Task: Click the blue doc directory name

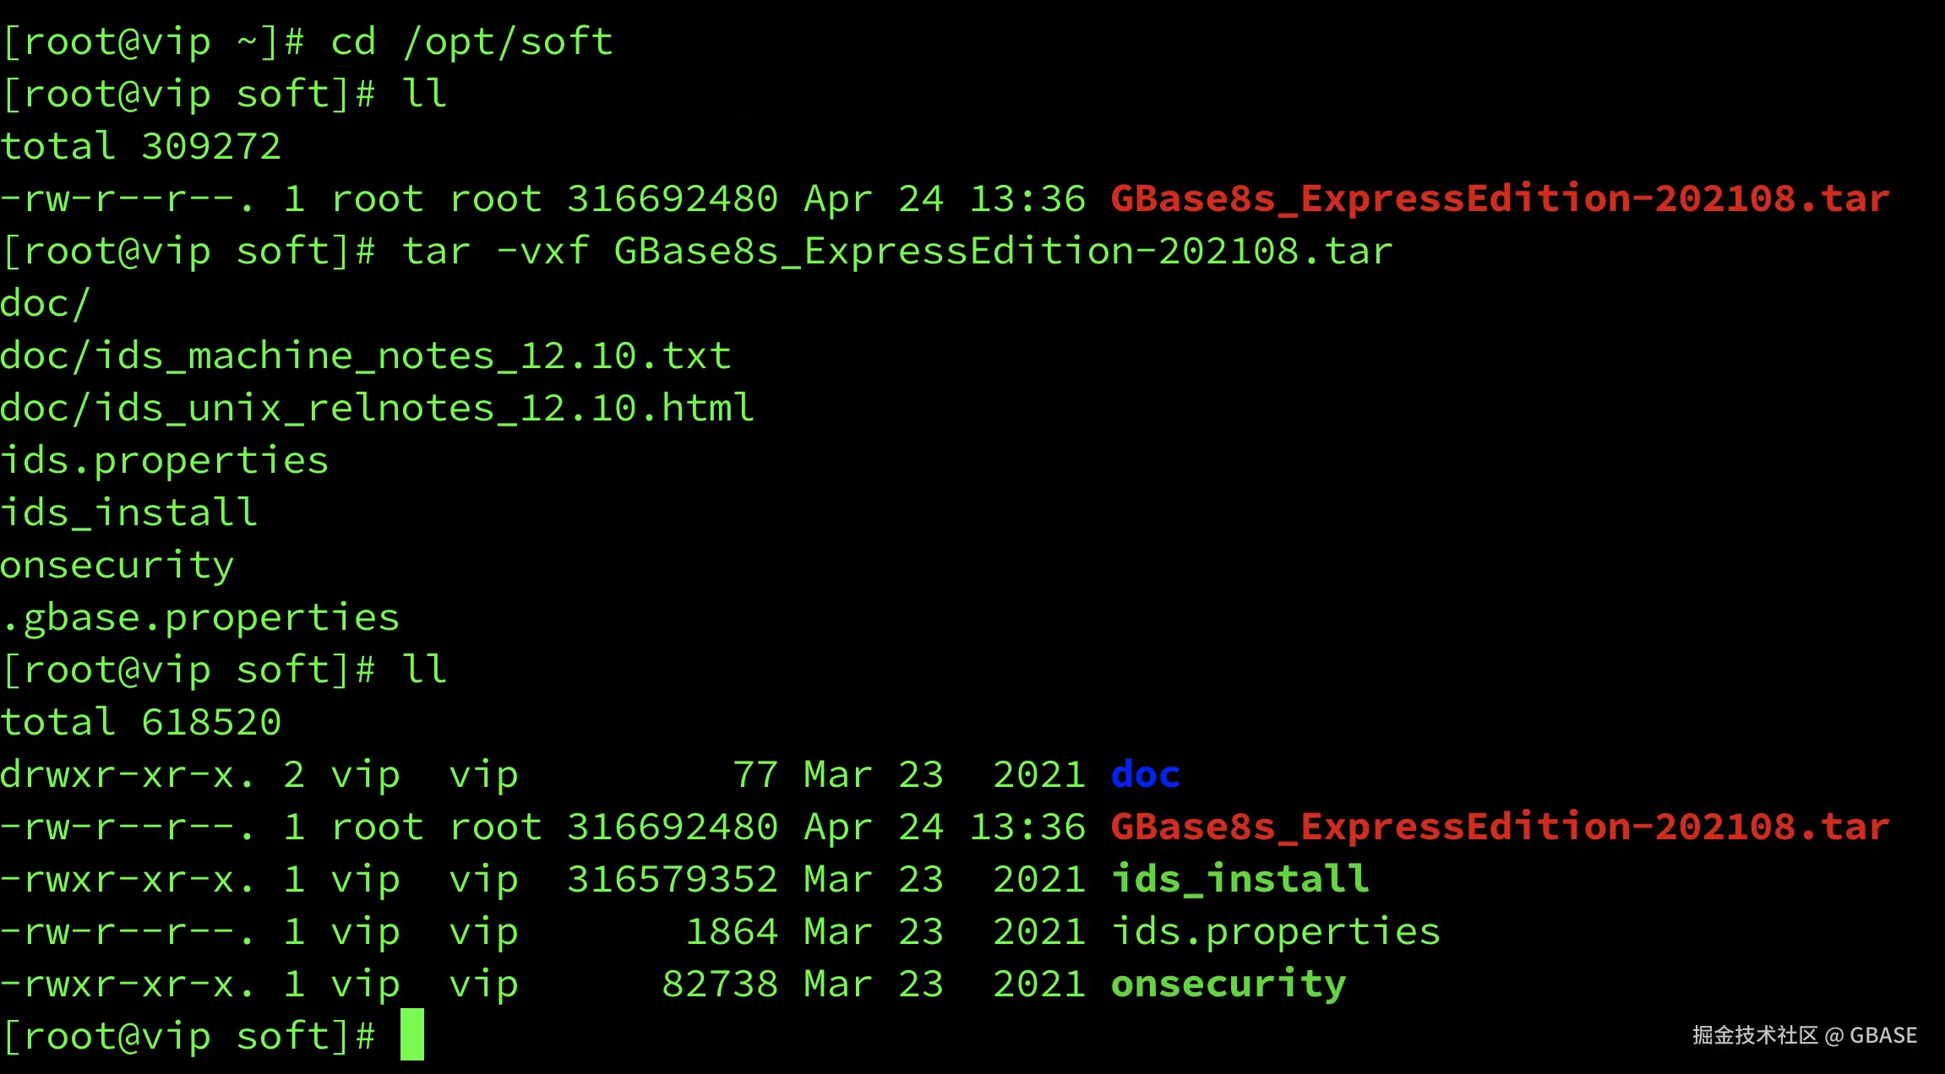Action: 1146,774
